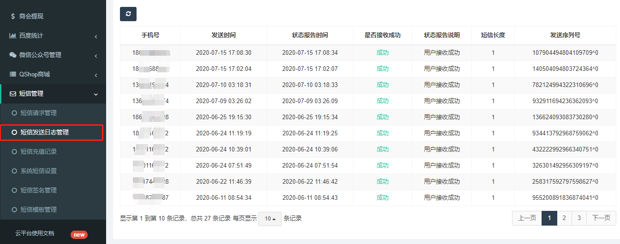This screenshot has height=244, width=620.
Task: Jump to page 3 of records
Action: point(578,218)
